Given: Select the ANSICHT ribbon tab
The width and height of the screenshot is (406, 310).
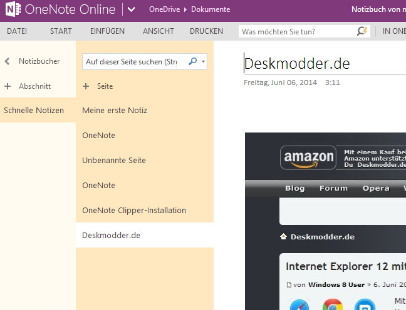Looking at the screenshot, I should pos(159,31).
